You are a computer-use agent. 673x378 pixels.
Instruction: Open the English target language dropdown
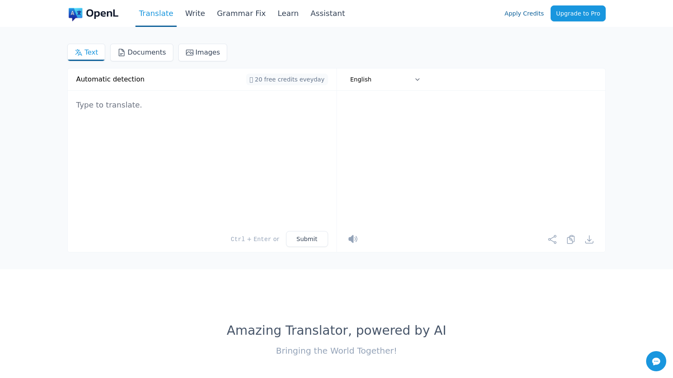click(384, 79)
